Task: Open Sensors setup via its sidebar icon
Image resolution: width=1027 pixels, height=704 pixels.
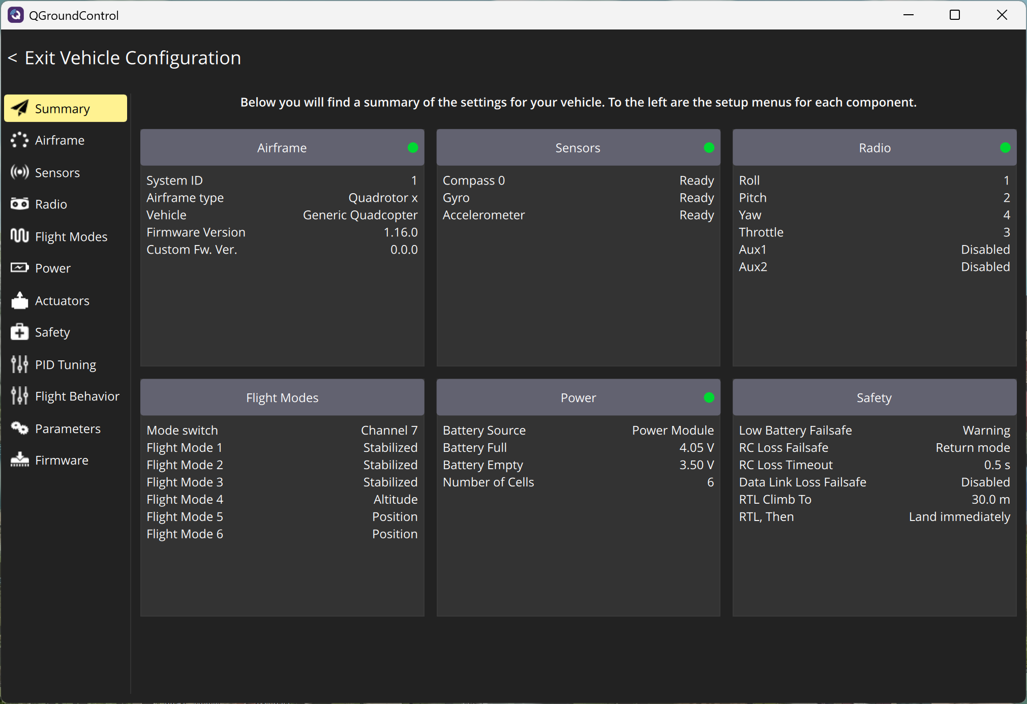Action: click(19, 172)
